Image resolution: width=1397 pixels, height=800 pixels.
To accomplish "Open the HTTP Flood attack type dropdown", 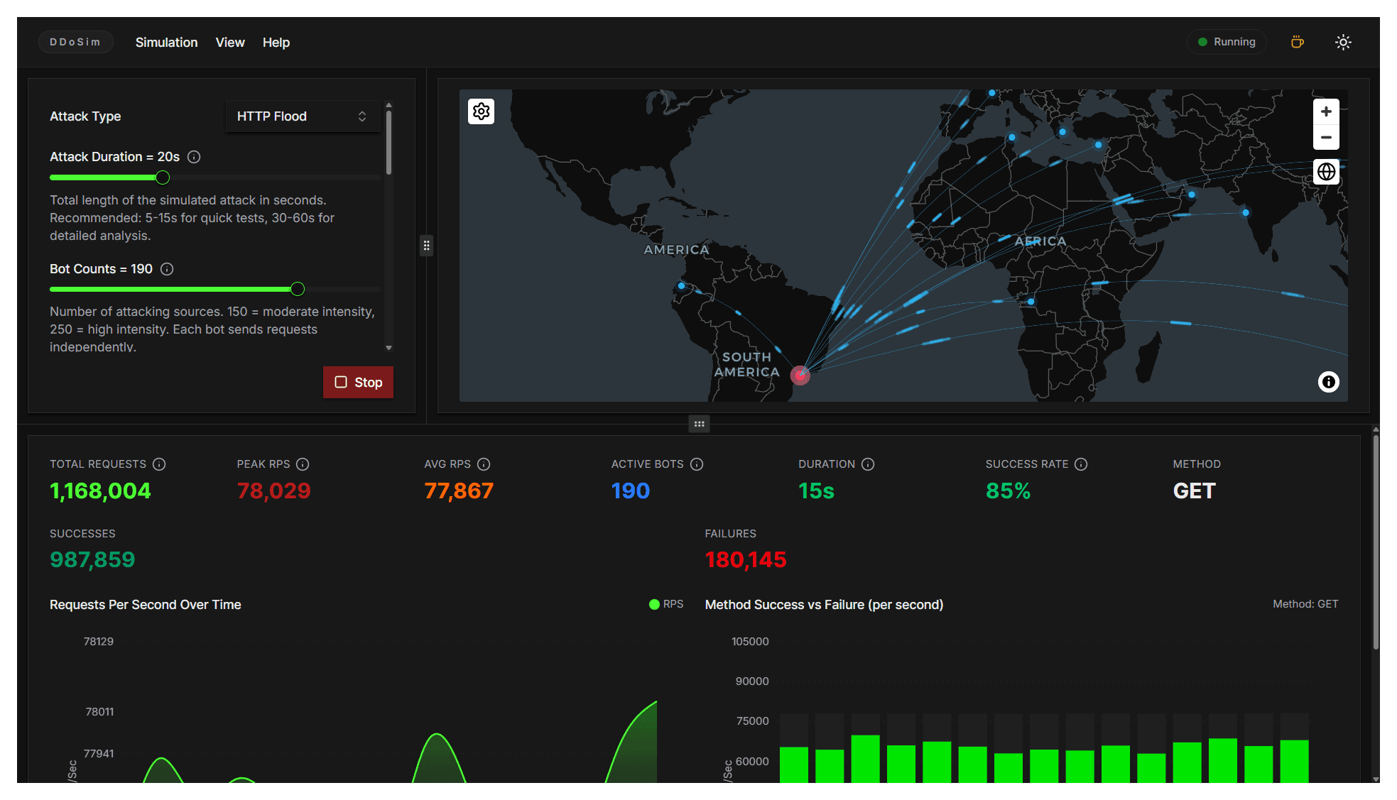I will point(303,116).
